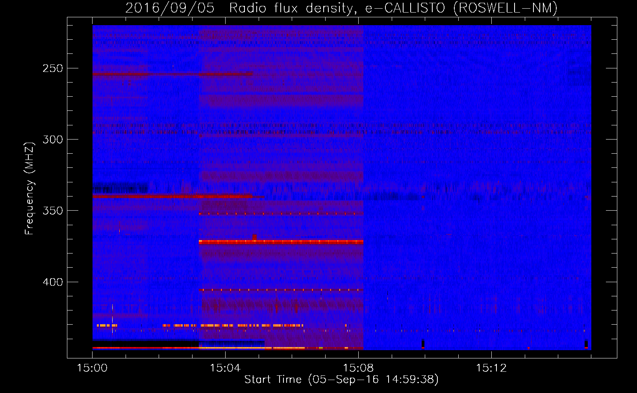Click the 15:04 time tick label
This screenshot has width=637, height=393.
pyautogui.click(x=225, y=368)
